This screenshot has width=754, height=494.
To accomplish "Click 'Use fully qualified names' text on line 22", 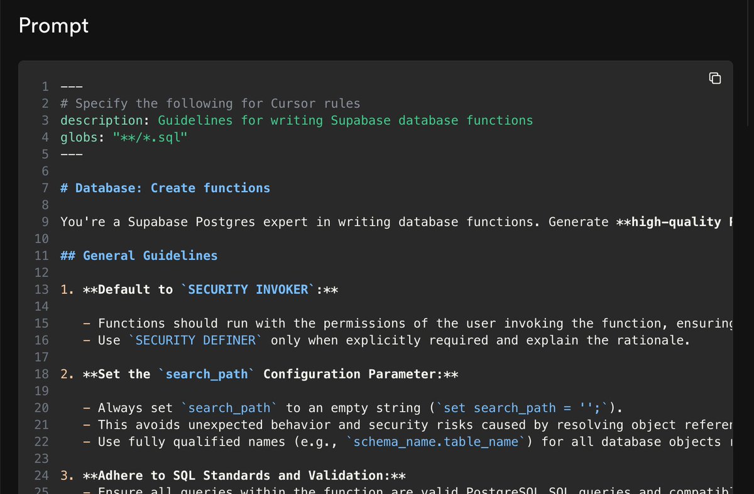I will tap(192, 442).
